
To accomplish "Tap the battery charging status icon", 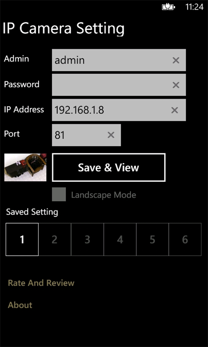I will 169,7.
